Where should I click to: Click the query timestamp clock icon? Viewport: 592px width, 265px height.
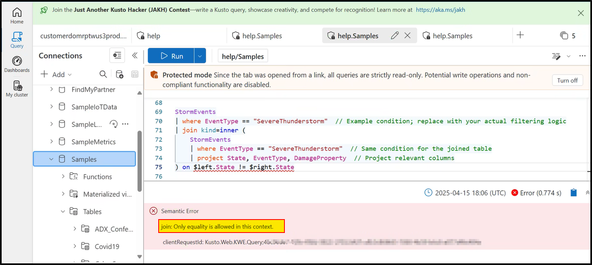(x=428, y=192)
